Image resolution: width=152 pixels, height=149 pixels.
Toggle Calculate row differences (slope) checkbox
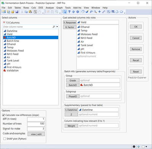[3, 115]
